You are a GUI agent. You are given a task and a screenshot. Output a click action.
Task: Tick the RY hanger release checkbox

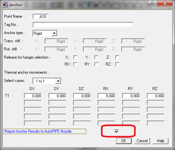click(96, 64)
